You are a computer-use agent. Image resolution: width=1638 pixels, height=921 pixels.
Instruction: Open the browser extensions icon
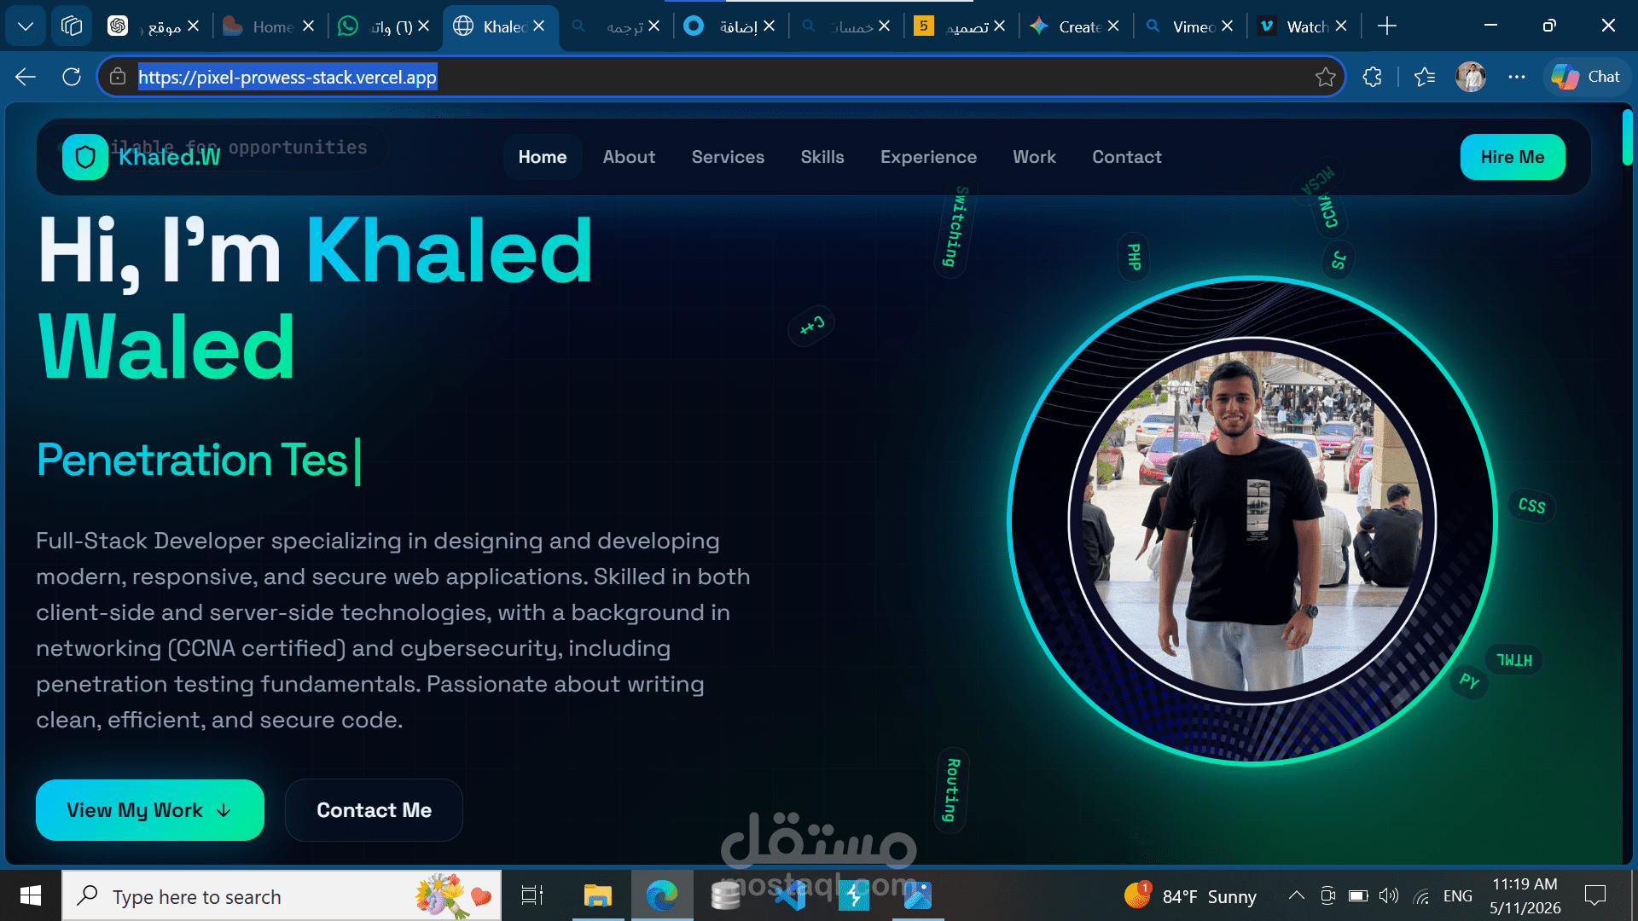click(x=1372, y=77)
